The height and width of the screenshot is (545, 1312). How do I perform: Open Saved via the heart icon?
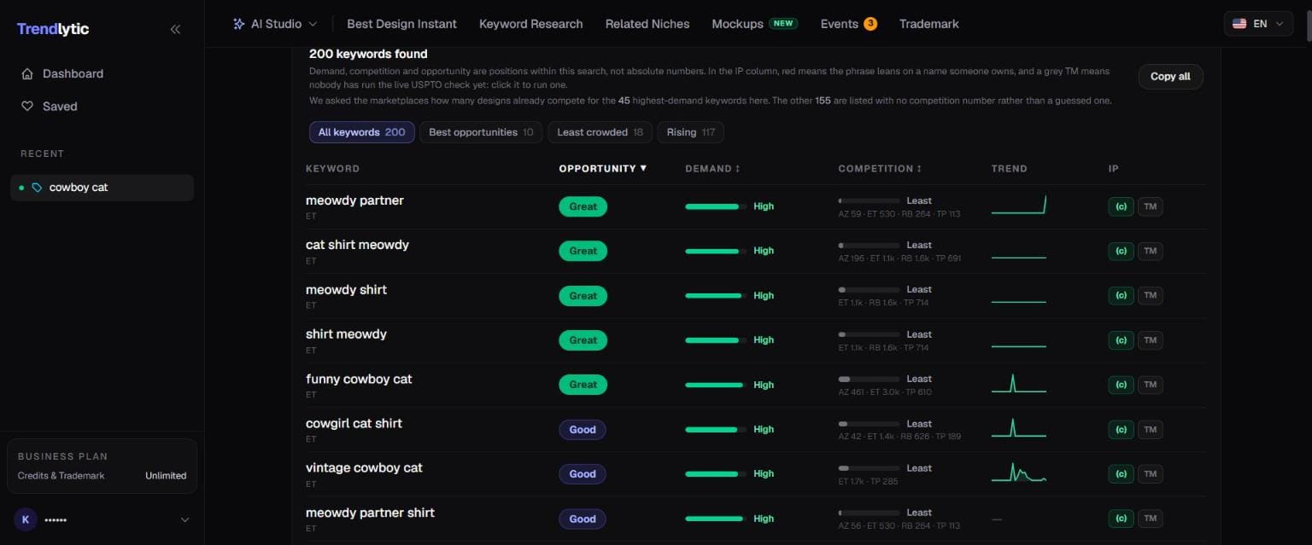pos(27,107)
